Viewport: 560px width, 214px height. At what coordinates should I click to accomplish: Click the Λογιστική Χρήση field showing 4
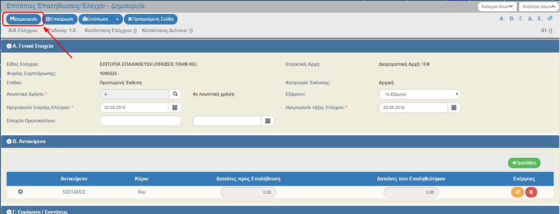click(135, 94)
